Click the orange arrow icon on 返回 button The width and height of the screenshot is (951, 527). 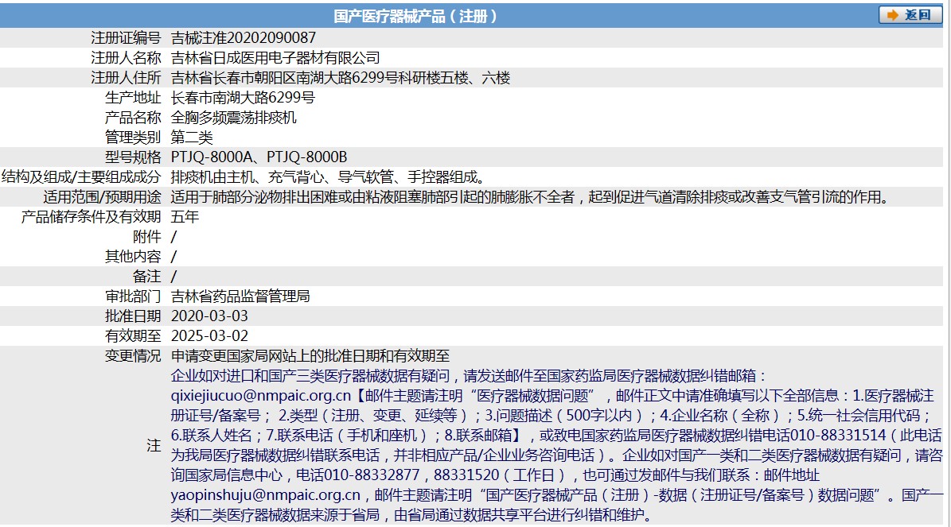(892, 15)
